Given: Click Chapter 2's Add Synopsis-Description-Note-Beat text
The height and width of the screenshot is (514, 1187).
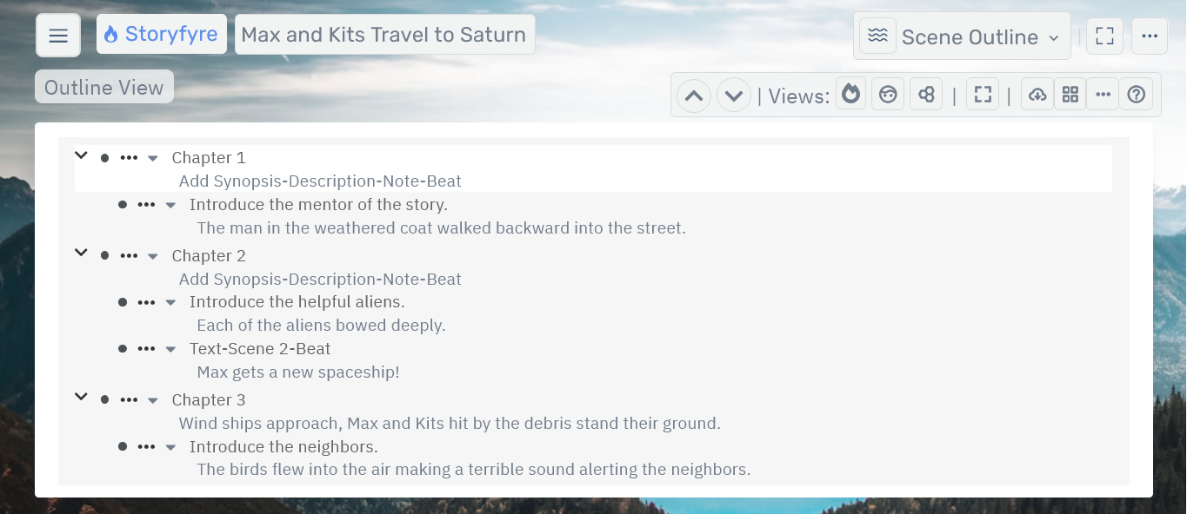Looking at the screenshot, I should point(320,280).
